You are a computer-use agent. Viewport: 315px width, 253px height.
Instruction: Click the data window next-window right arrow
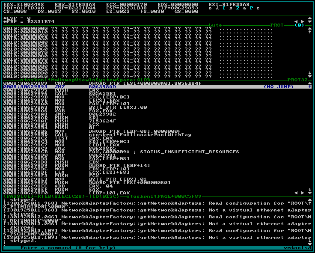click(x=303, y=21)
